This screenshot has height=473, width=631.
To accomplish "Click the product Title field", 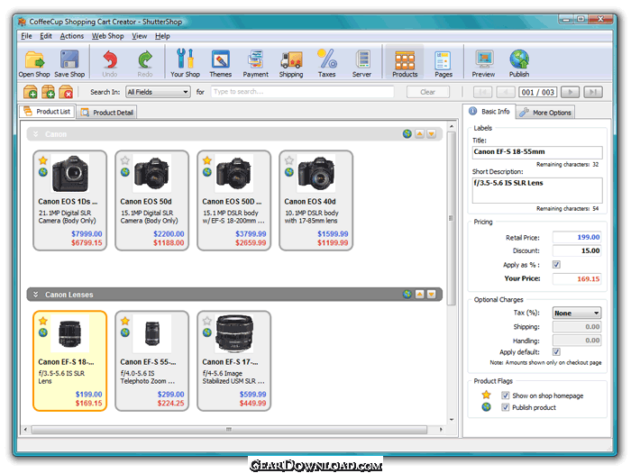I will (537, 152).
